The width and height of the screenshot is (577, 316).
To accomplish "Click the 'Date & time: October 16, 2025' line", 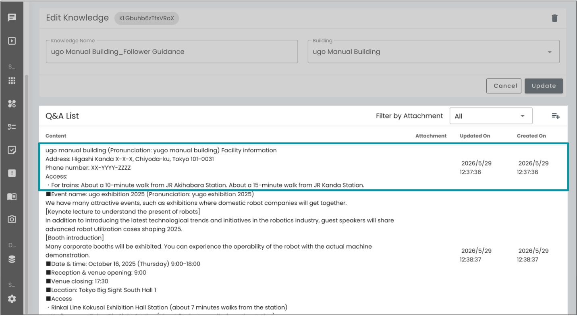I will pyautogui.click(x=123, y=264).
